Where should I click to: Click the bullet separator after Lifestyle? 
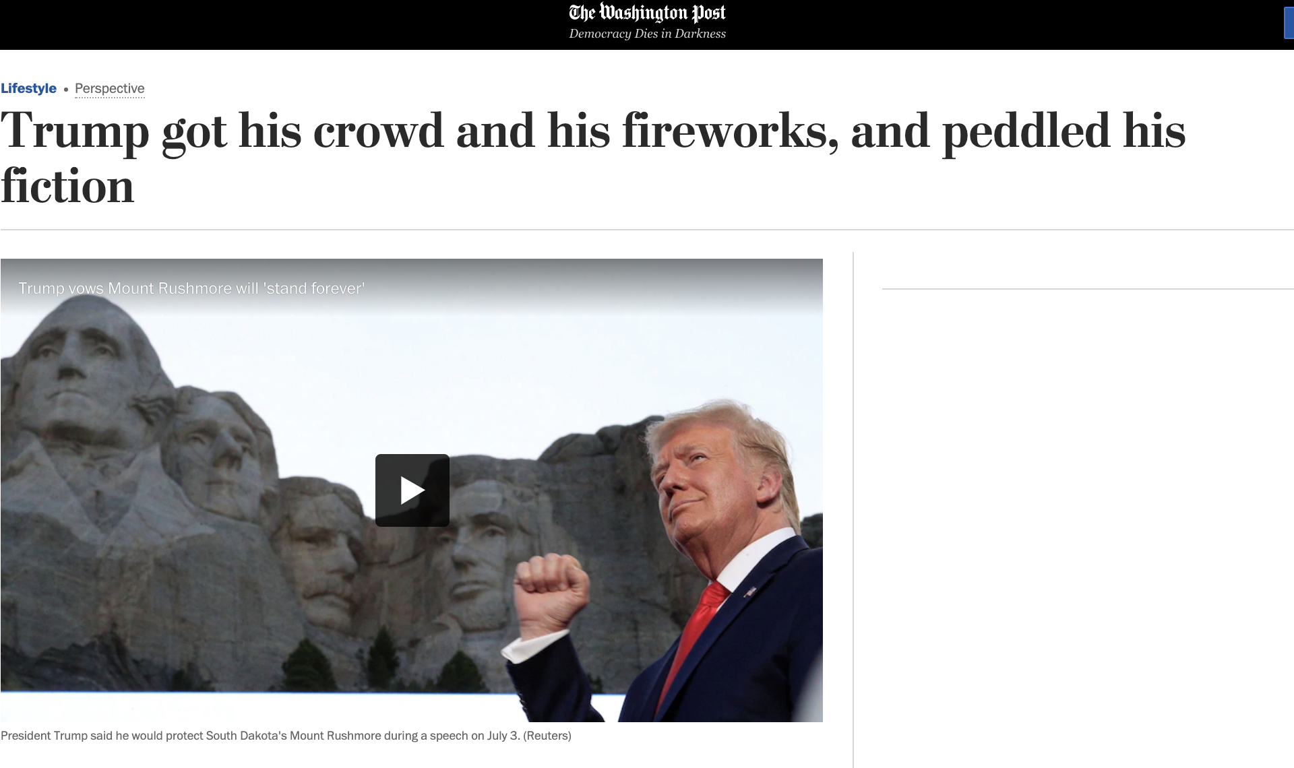click(66, 90)
